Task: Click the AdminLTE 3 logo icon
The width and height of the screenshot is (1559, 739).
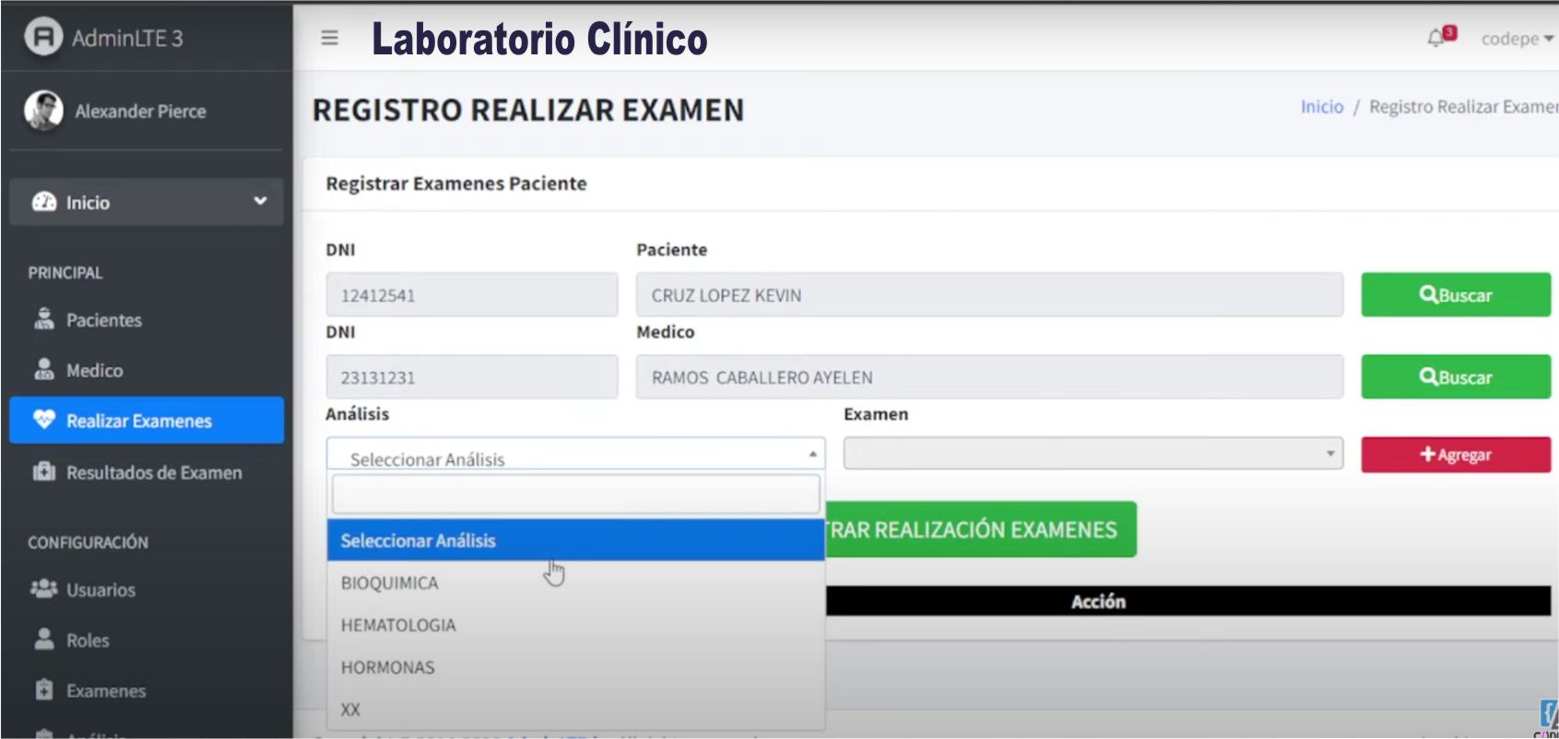Action: click(x=42, y=37)
